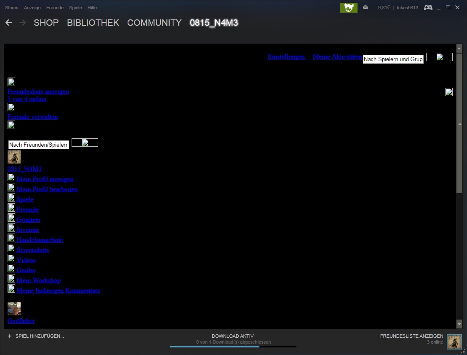This screenshot has height=355, width=467.
Task: Click the 0815_N4M3 profile avatar thumbnail
Action: point(14,157)
